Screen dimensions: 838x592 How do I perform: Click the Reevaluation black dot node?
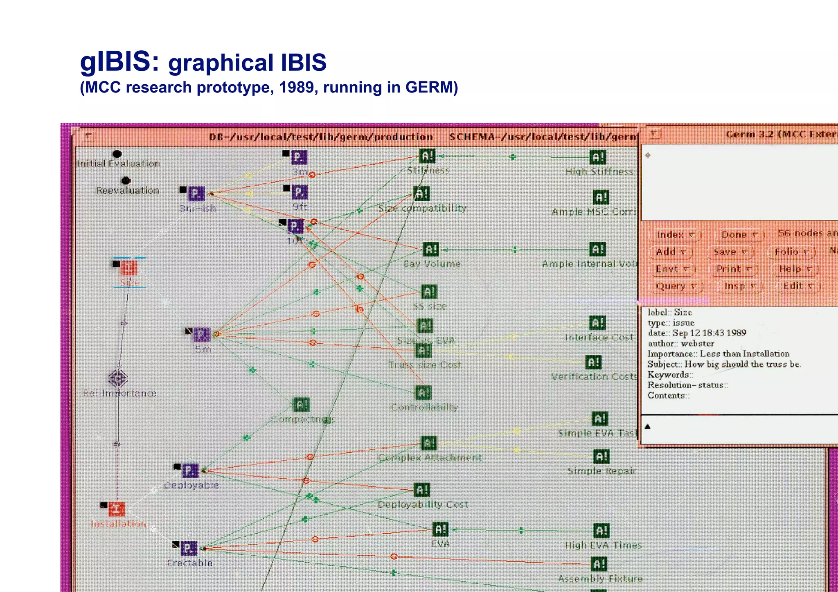(x=126, y=180)
